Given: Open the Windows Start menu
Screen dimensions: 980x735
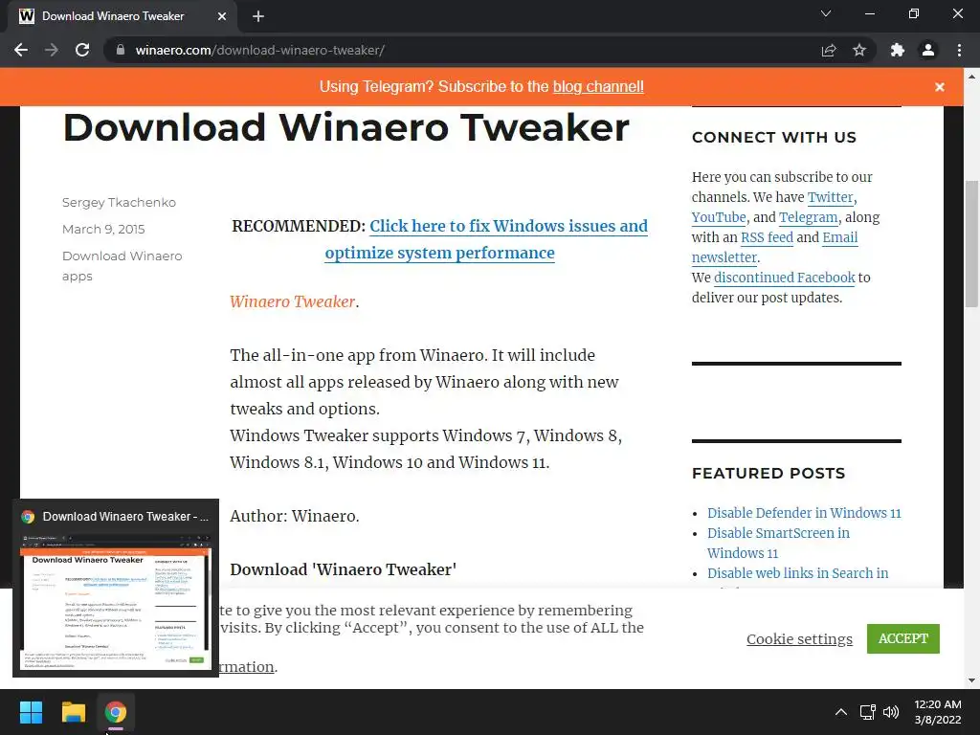Looking at the screenshot, I should click(31, 712).
